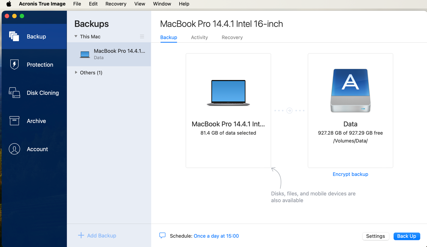Viewport: 427px width, 247px height.
Task: Select the Backup section in the sidebar
Action: (x=34, y=36)
